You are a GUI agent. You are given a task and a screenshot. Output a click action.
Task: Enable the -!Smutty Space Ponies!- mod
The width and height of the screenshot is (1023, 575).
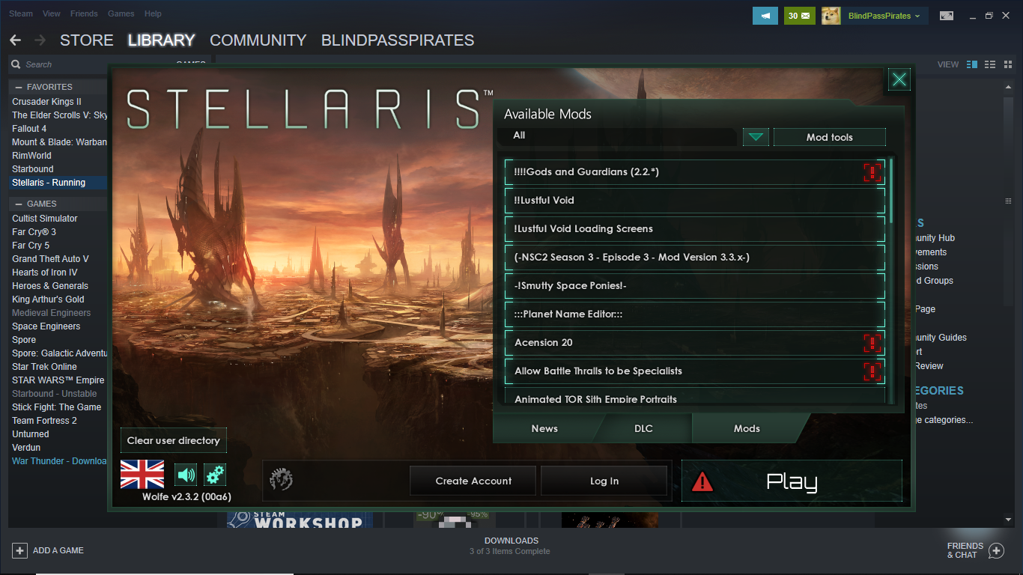pyautogui.click(x=694, y=286)
